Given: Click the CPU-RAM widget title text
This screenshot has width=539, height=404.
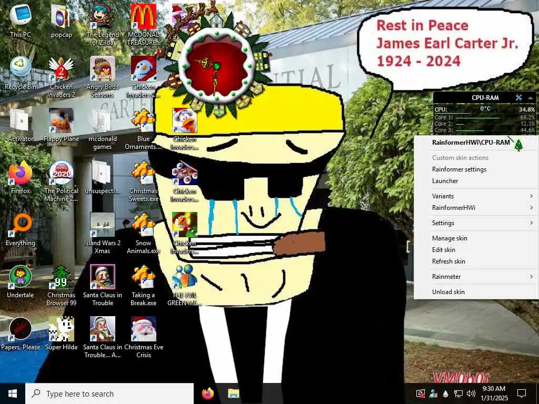Looking at the screenshot, I should (x=485, y=98).
